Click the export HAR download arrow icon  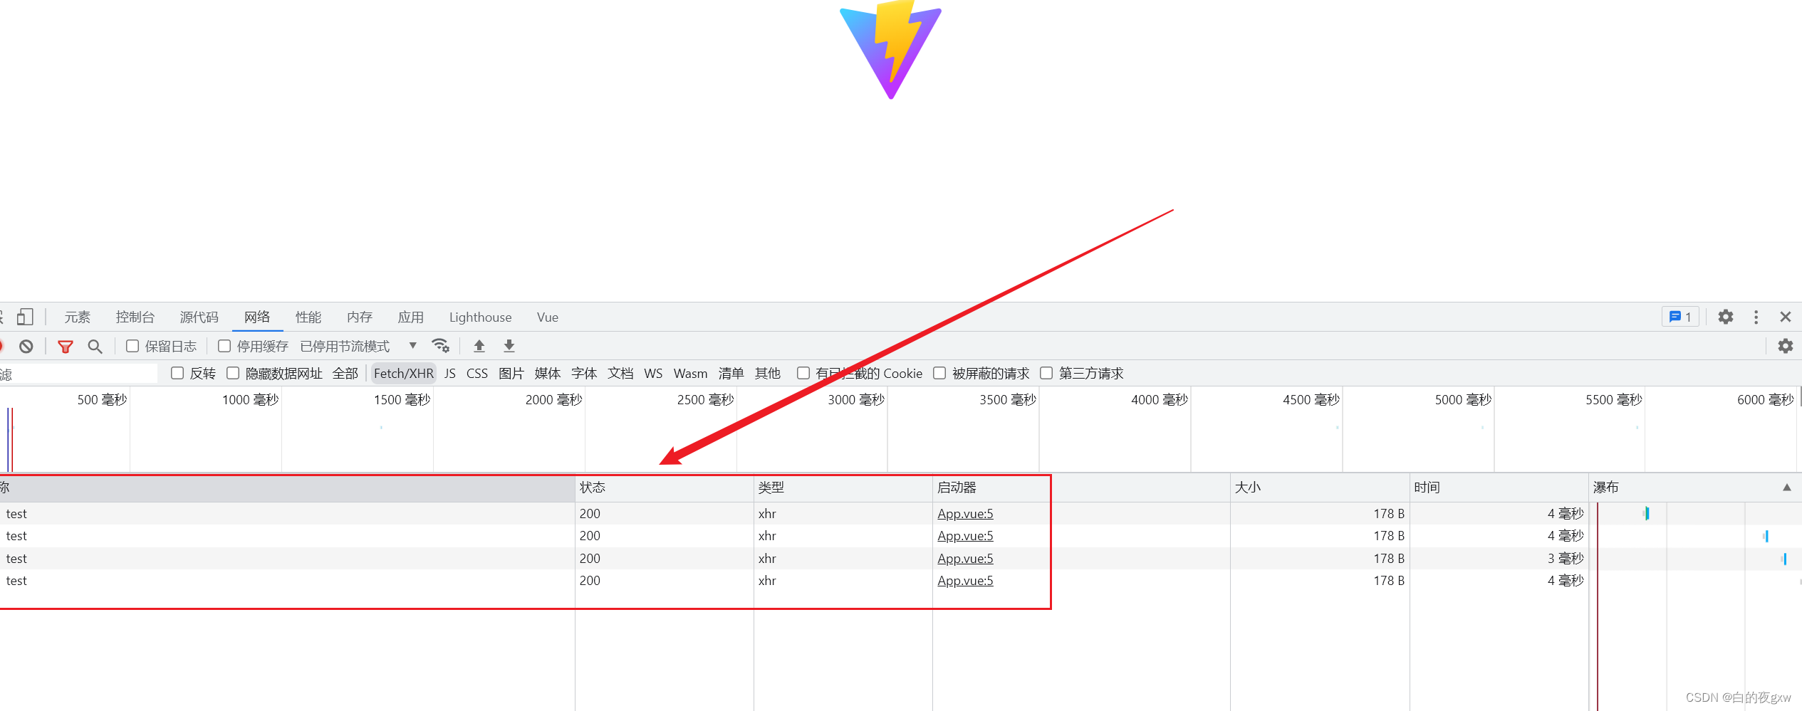[509, 346]
